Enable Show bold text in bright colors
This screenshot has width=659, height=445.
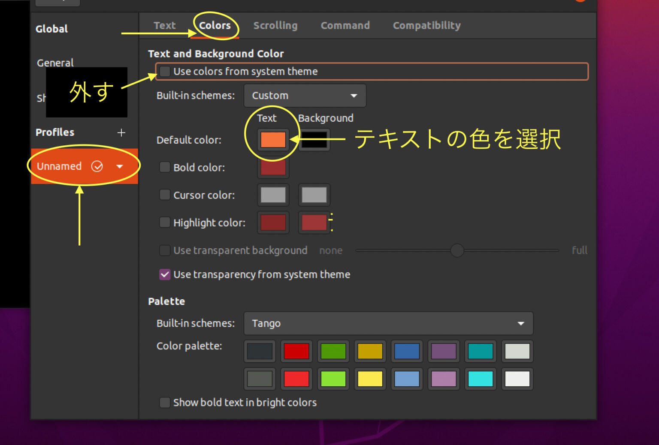165,402
